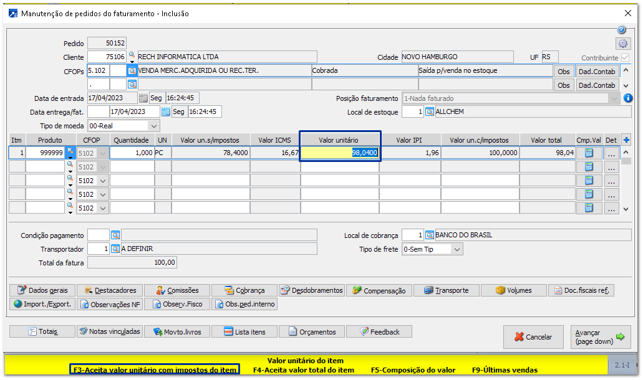Open the Tipo de frete dropdown
The height and width of the screenshot is (380, 643).
tap(457, 249)
